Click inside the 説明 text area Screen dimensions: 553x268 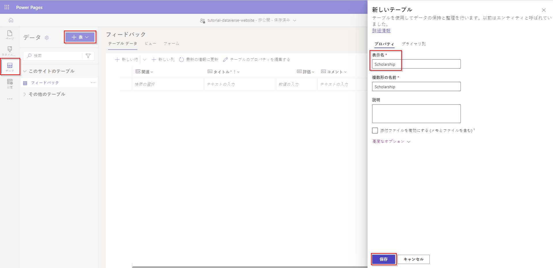coord(416,113)
